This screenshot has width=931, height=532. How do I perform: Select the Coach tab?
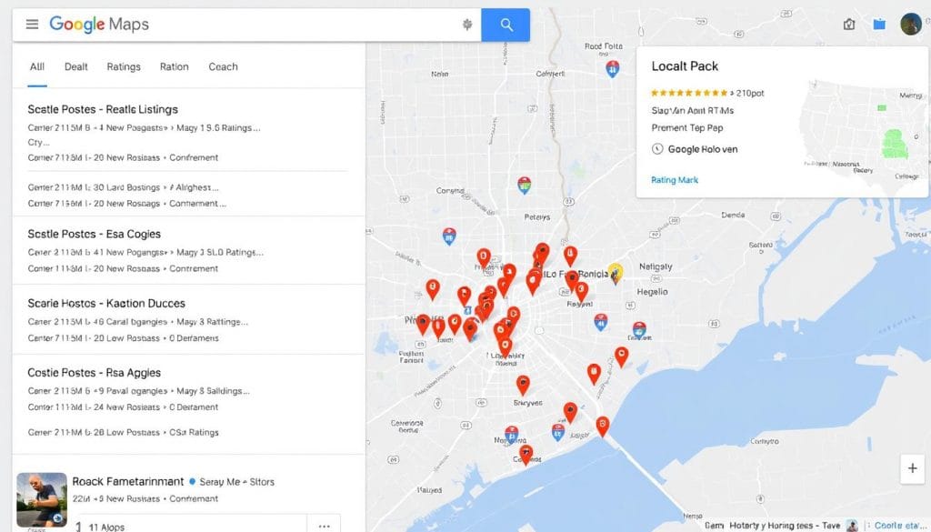(223, 66)
